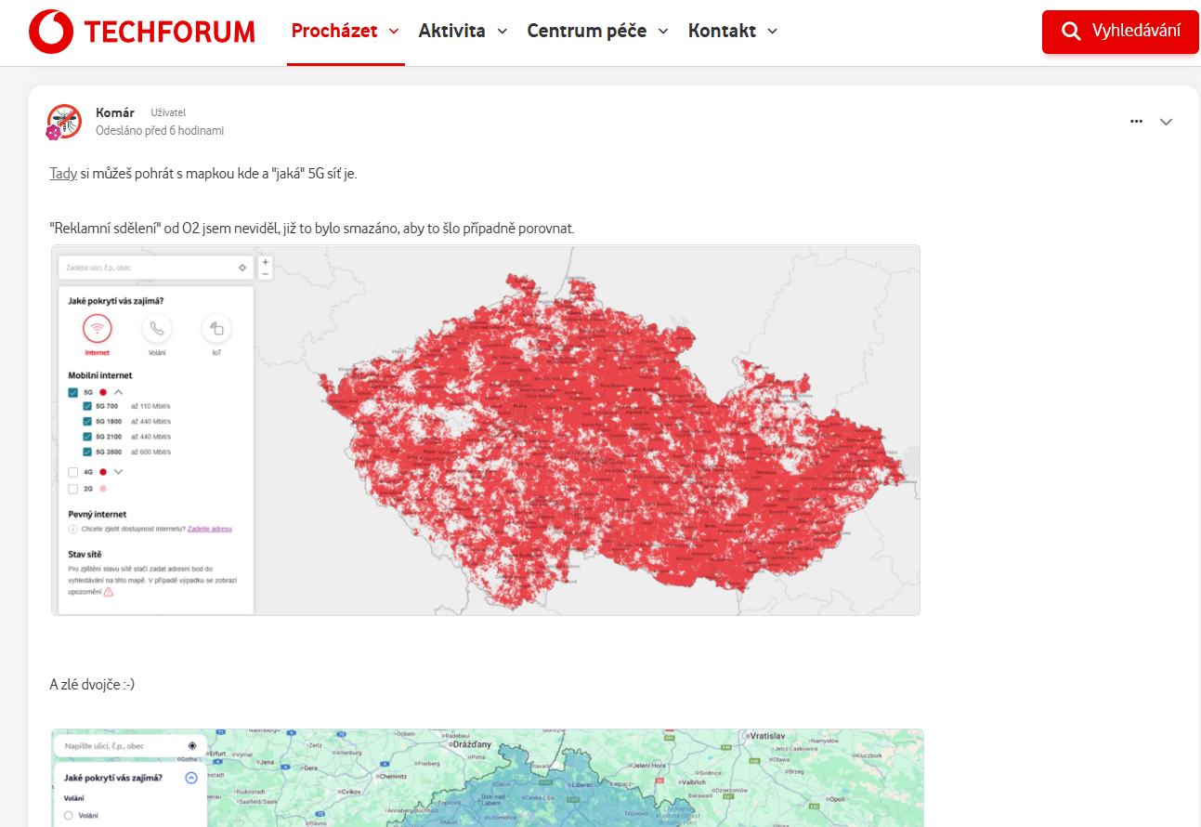Viewport: 1201px width, 827px height.
Task: Select the Volání radio button in the green map
Action: pos(68,816)
